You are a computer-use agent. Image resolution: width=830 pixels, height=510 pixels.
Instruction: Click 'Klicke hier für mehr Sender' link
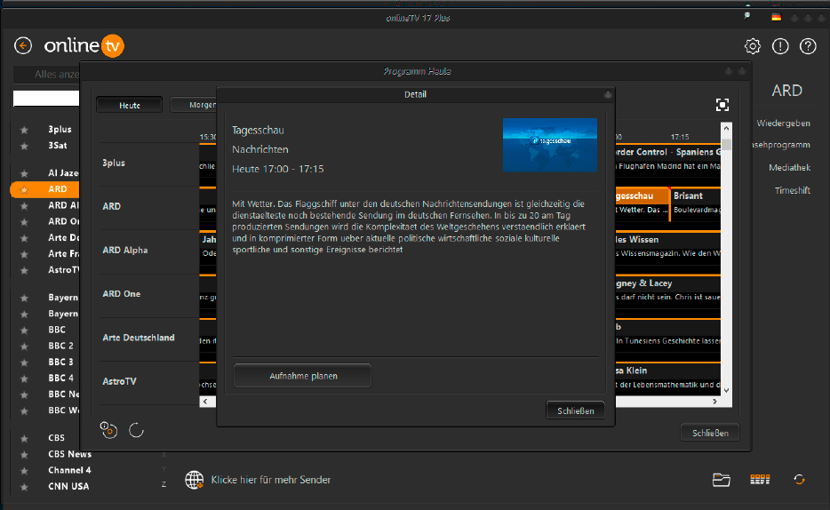point(271,480)
